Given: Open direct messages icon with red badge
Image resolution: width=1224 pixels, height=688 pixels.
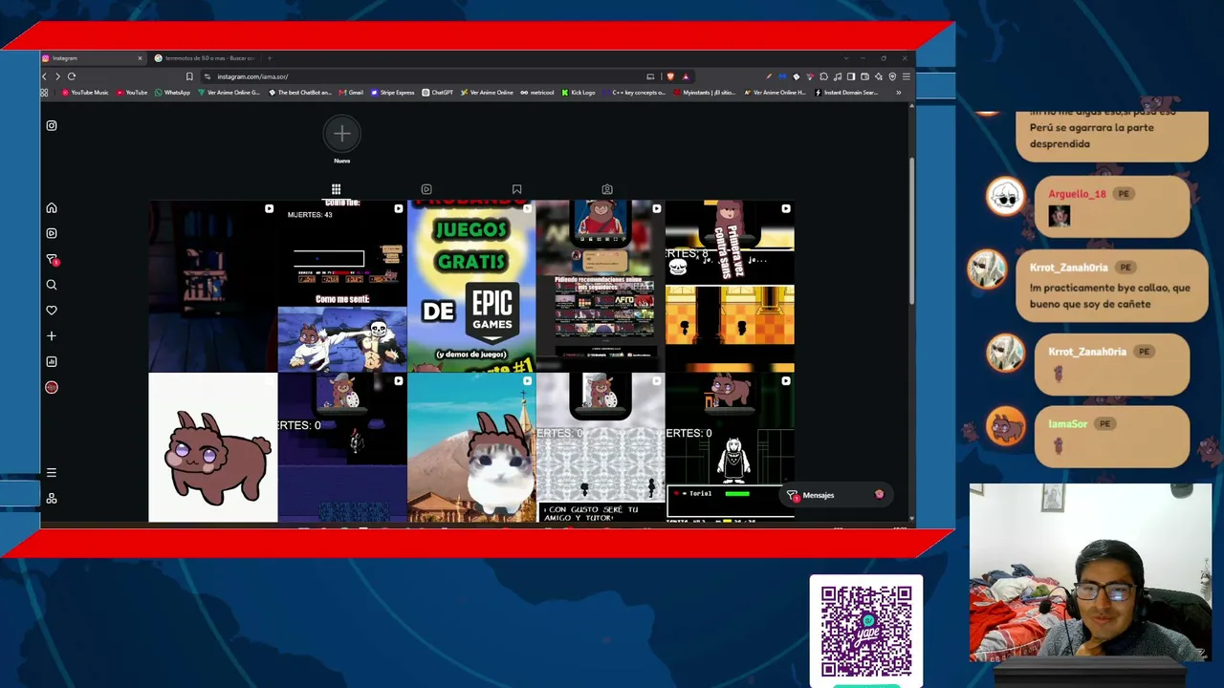Looking at the screenshot, I should tap(52, 259).
